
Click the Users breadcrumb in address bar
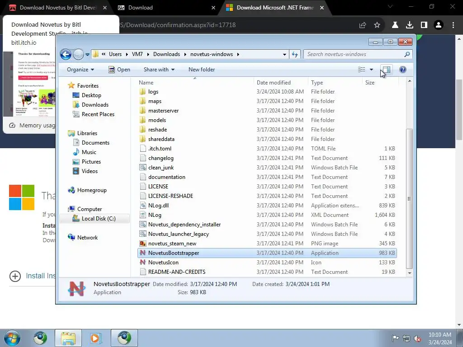115,54
